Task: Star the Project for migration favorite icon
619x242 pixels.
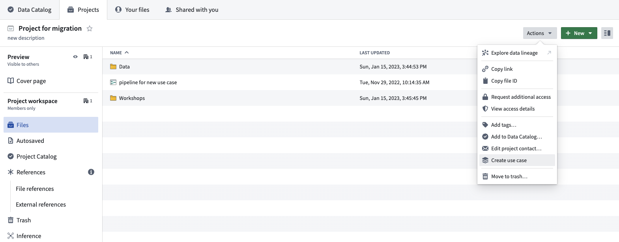Action: pos(90,28)
